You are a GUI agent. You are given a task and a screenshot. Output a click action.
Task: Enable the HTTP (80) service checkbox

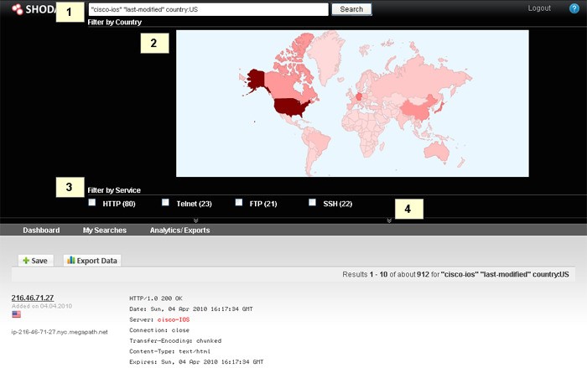click(x=91, y=203)
